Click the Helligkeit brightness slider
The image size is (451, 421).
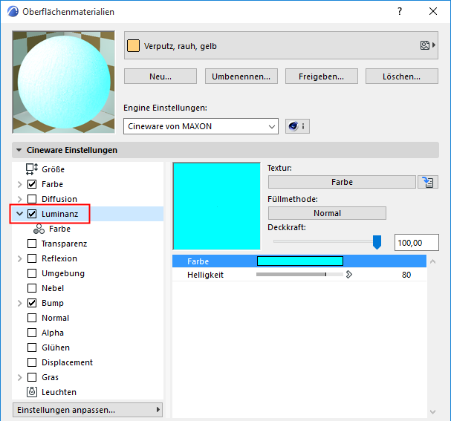click(299, 275)
